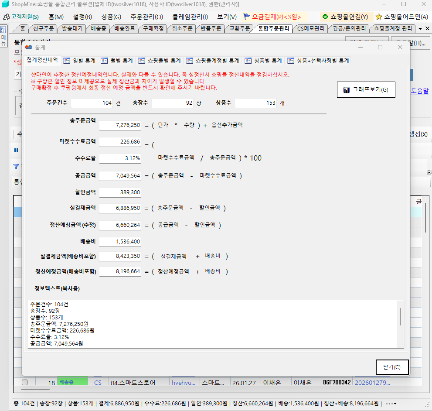Image resolution: width=432 pixels, height=411 pixels.
Task: Switch to 쇼핑몰별 통계 tab
Action: click(x=159, y=61)
